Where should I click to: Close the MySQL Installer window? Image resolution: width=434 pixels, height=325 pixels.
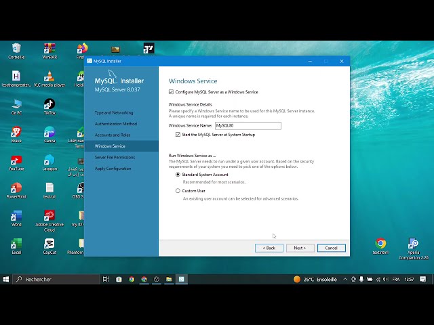[342, 61]
